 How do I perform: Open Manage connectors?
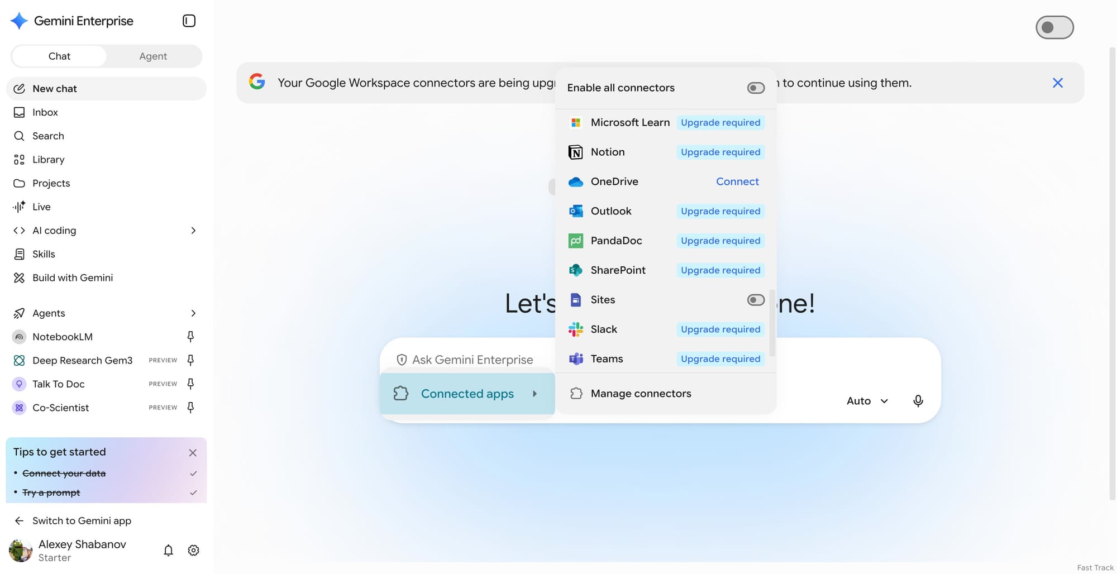pos(666,394)
